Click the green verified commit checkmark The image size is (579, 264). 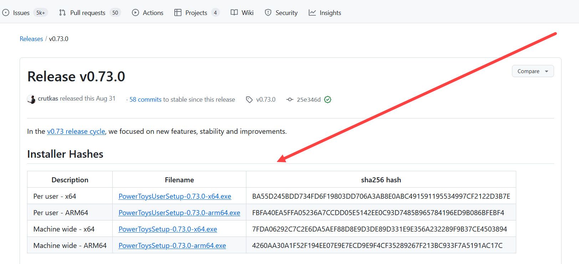pyautogui.click(x=328, y=100)
